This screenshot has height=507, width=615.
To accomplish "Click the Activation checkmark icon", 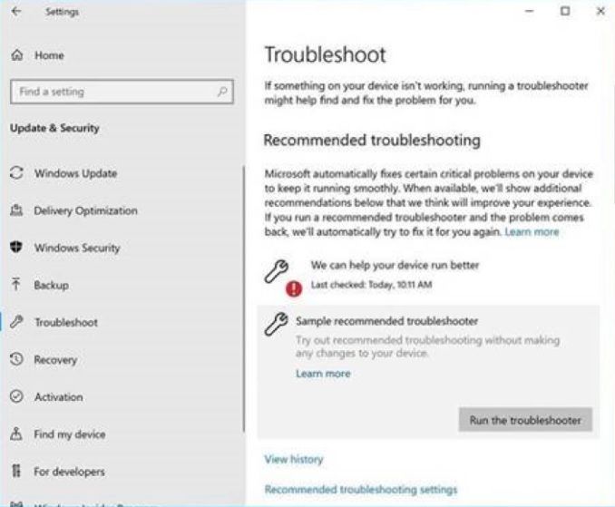I will click(x=15, y=397).
